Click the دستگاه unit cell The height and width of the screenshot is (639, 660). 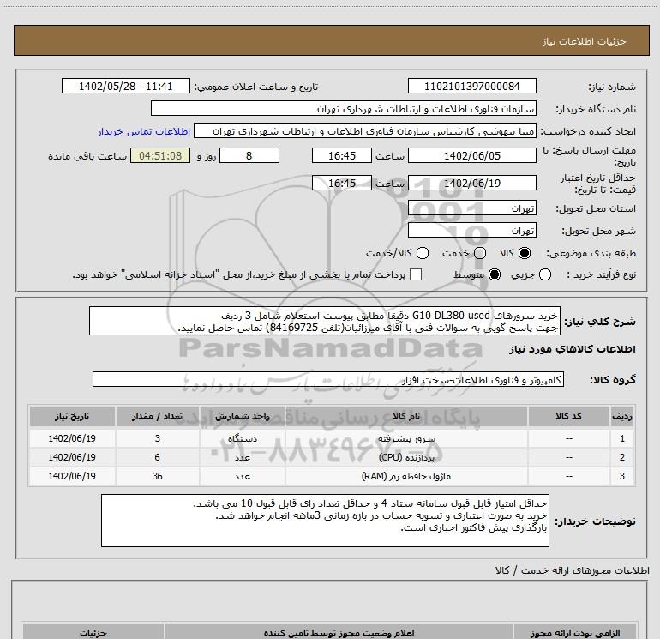pos(243,438)
